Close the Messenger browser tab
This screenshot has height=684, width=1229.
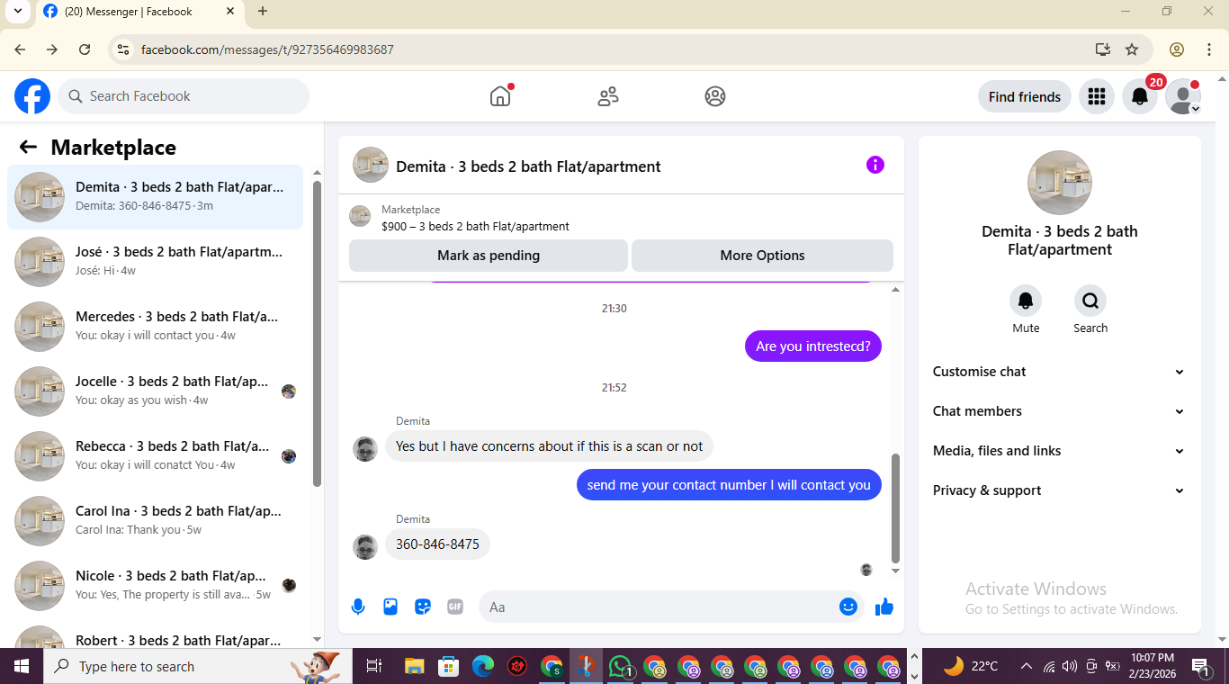pyautogui.click(x=230, y=12)
